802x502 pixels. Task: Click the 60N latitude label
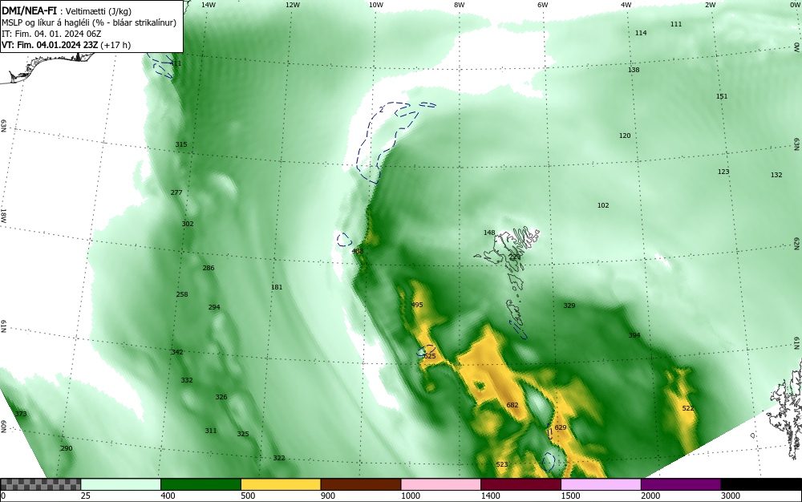click(x=3, y=427)
